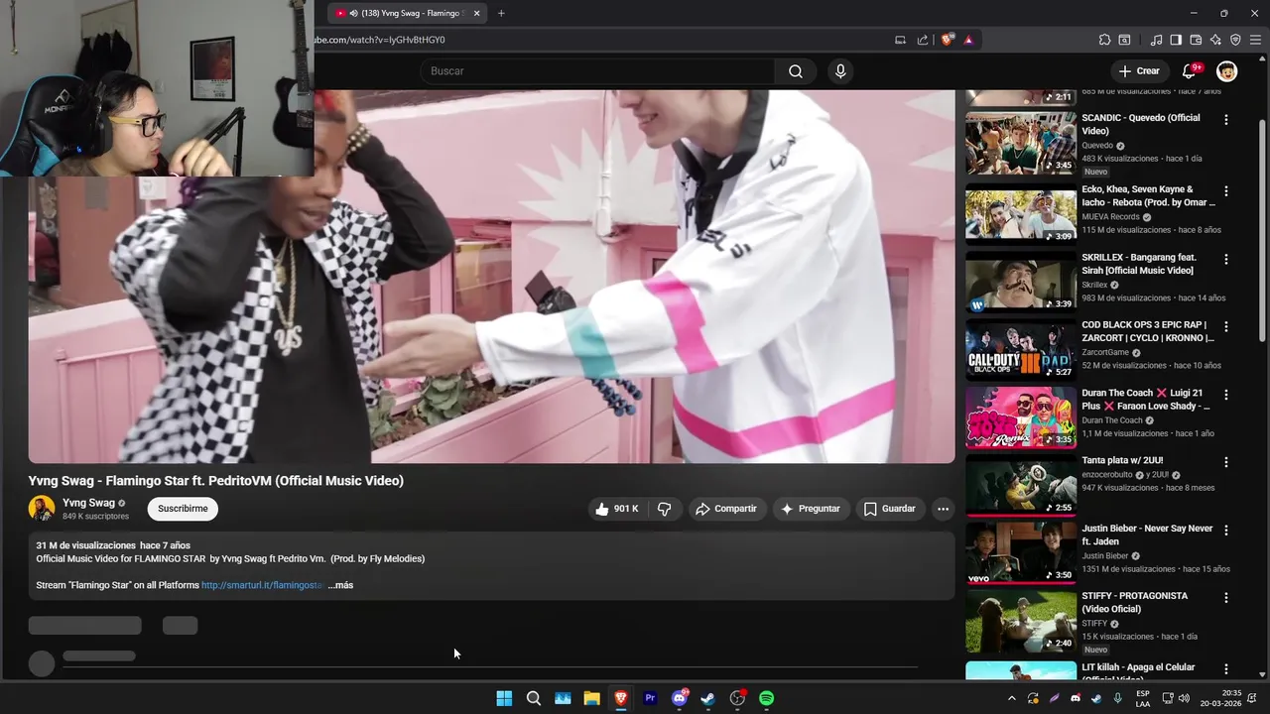Screen dimensions: 1270x714
Task: Open options for Duran The Coach video
Action: tap(1226, 395)
